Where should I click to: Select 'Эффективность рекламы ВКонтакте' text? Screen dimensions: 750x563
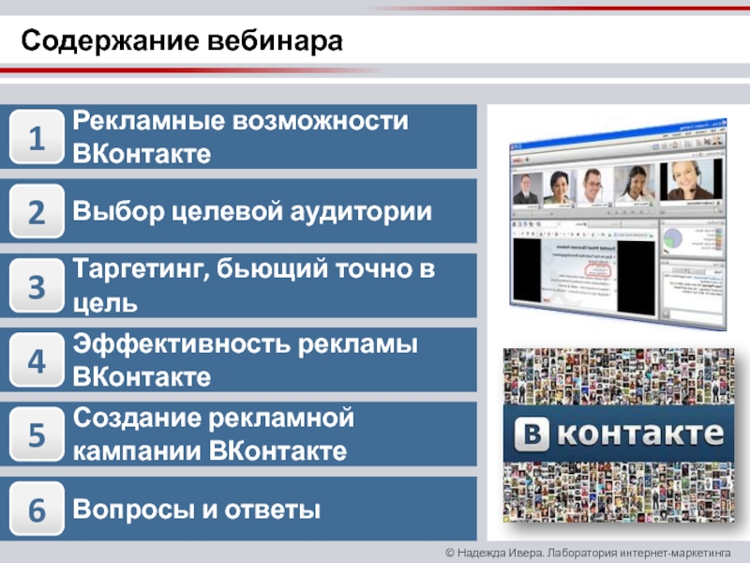pos(246,360)
